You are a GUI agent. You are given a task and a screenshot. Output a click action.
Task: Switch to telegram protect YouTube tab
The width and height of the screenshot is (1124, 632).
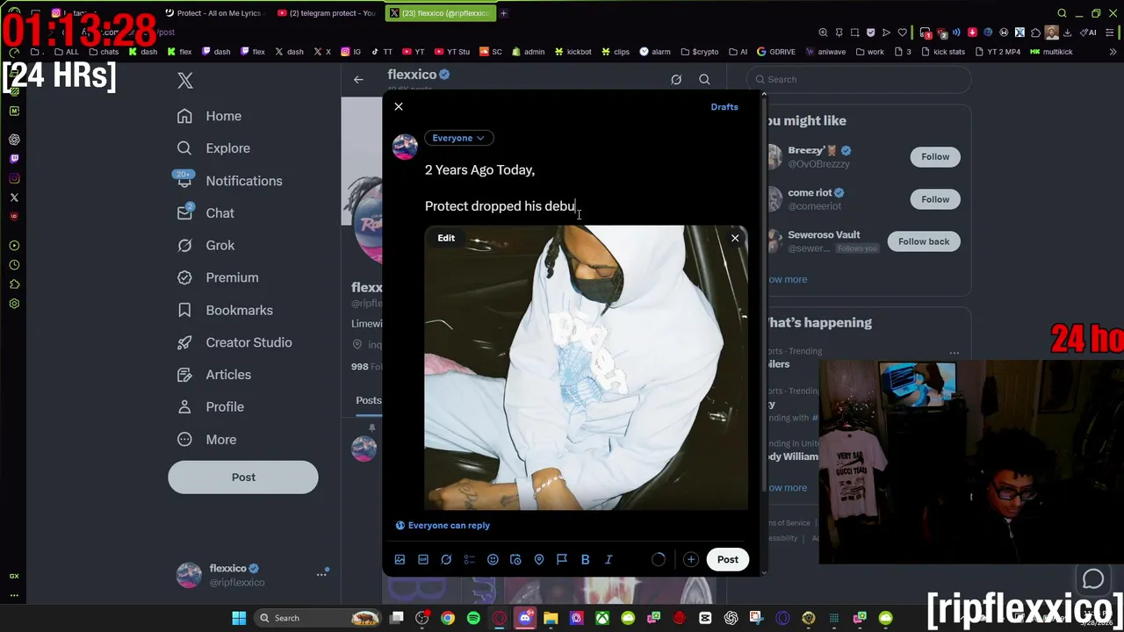(328, 13)
